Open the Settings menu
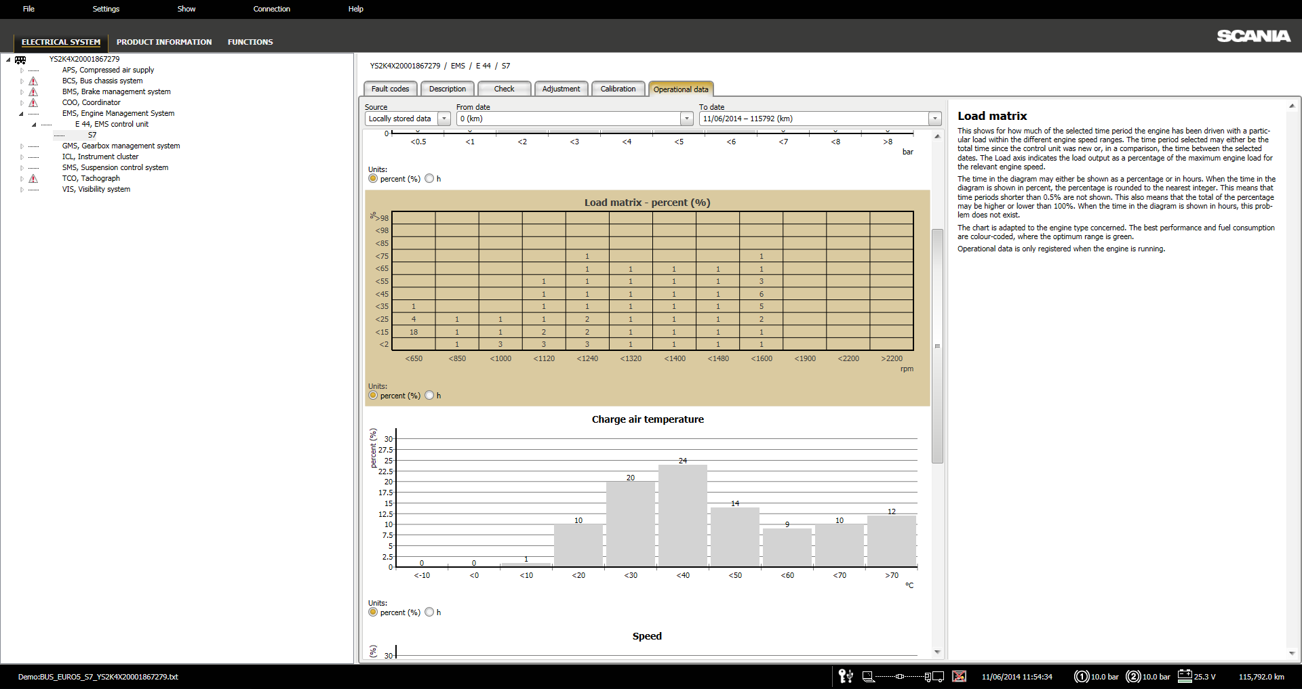This screenshot has width=1302, height=689. click(x=106, y=9)
